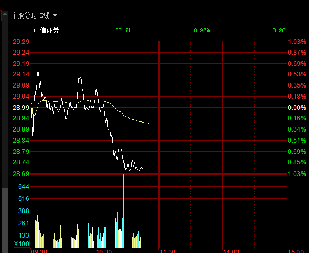Viewport: 309px width, 253px height.
Task: Click the 09:30 time axis label
Action: (x=39, y=251)
